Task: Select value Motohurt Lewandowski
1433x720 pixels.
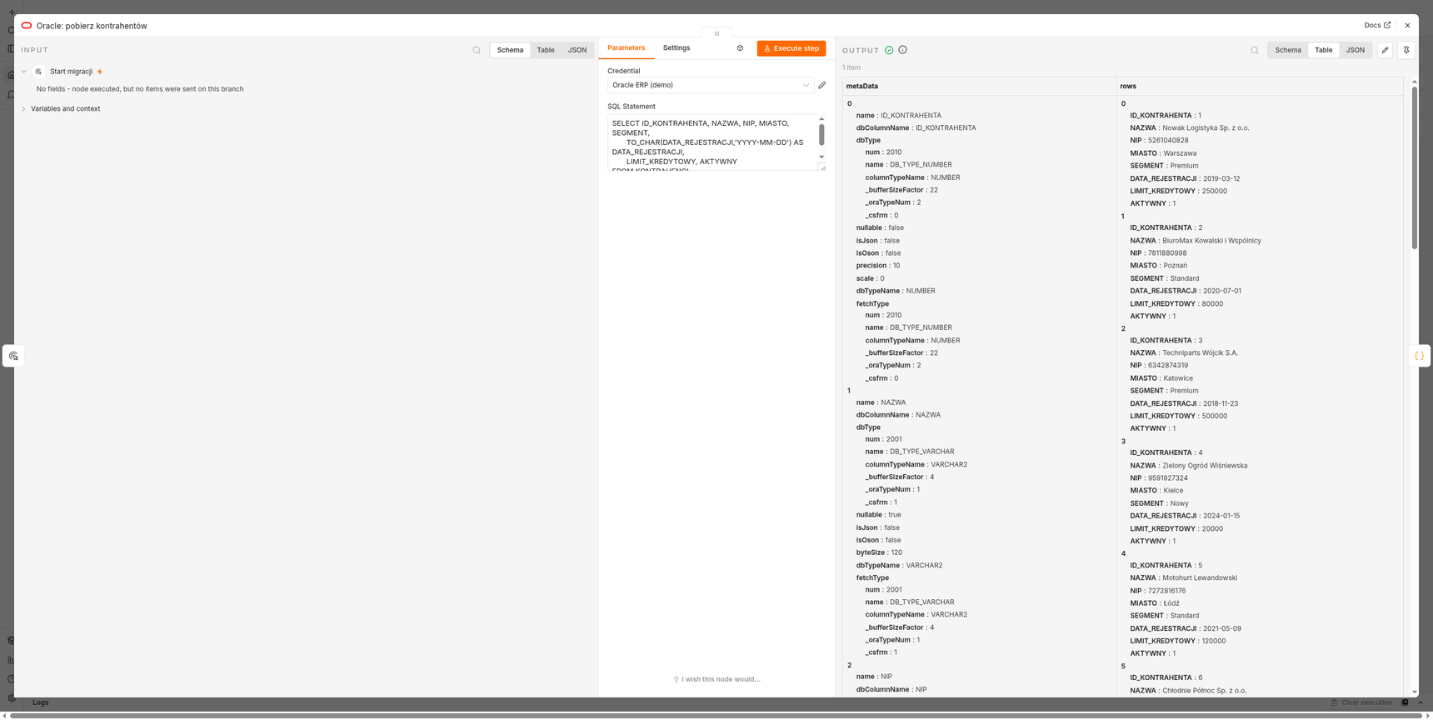Action: click(1200, 578)
